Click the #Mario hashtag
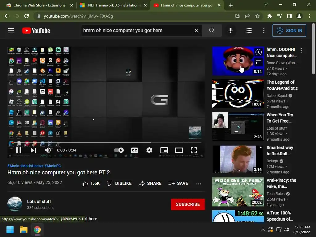Viewport: 316px width, 237px height. (x=13, y=166)
